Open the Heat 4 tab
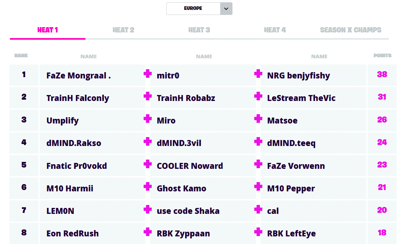 (275, 30)
